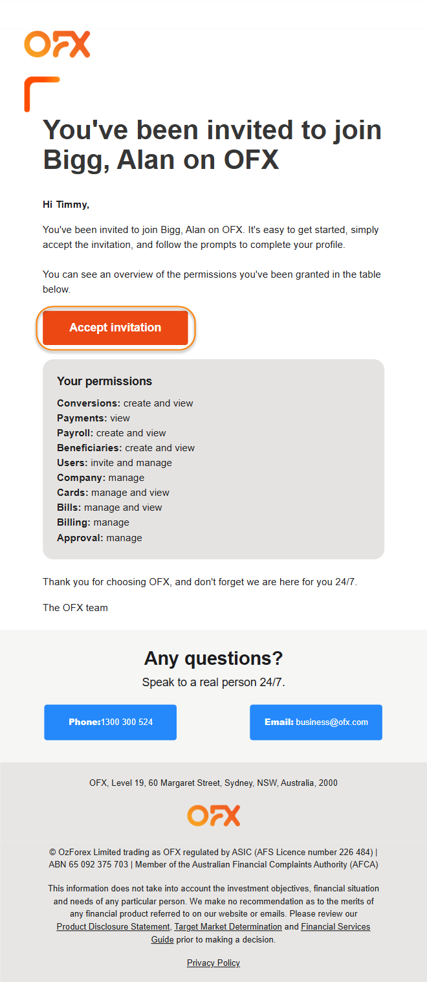This screenshot has width=427, height=982.
Task: Click "The OFX team" signature
Action: 75,608
